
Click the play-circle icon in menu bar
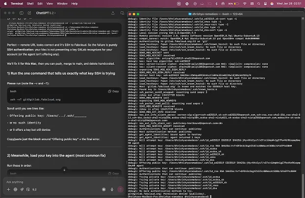click(195, 3)
